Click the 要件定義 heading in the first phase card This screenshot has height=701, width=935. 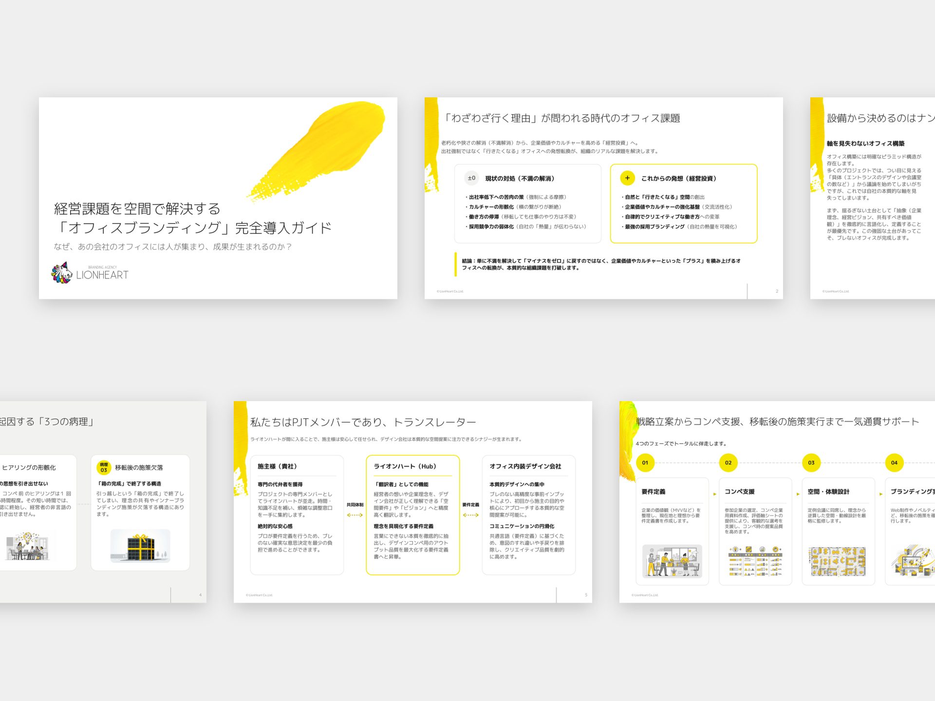654,492
